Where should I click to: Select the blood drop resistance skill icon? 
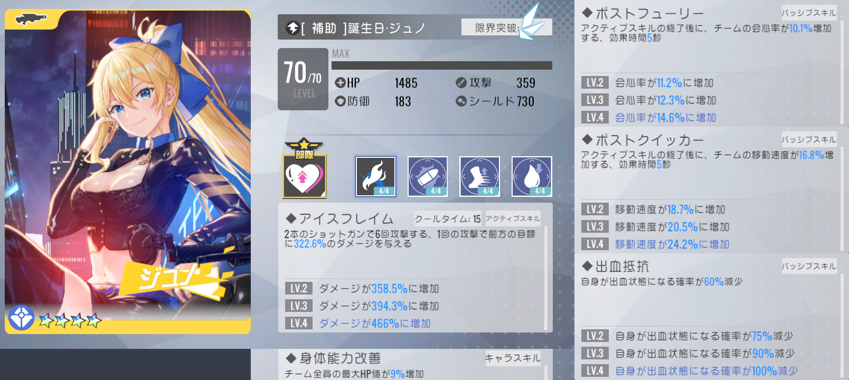tap(532, 176)
